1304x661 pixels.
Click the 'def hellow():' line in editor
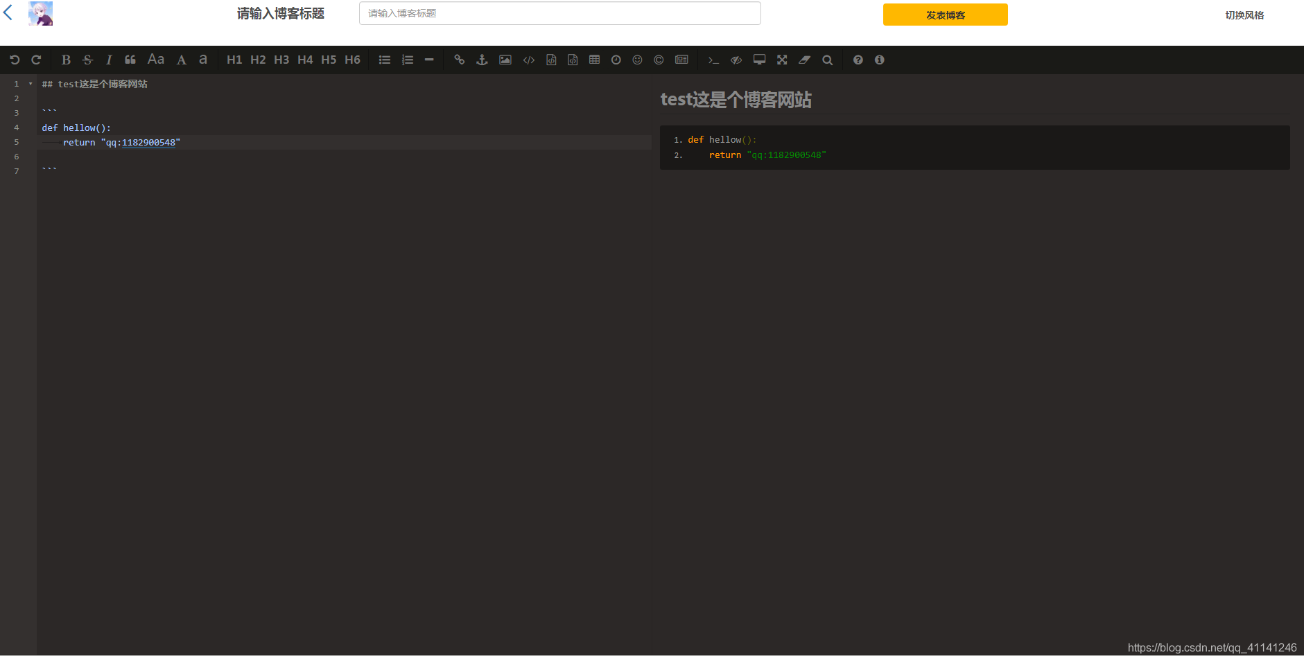[76, 127]
